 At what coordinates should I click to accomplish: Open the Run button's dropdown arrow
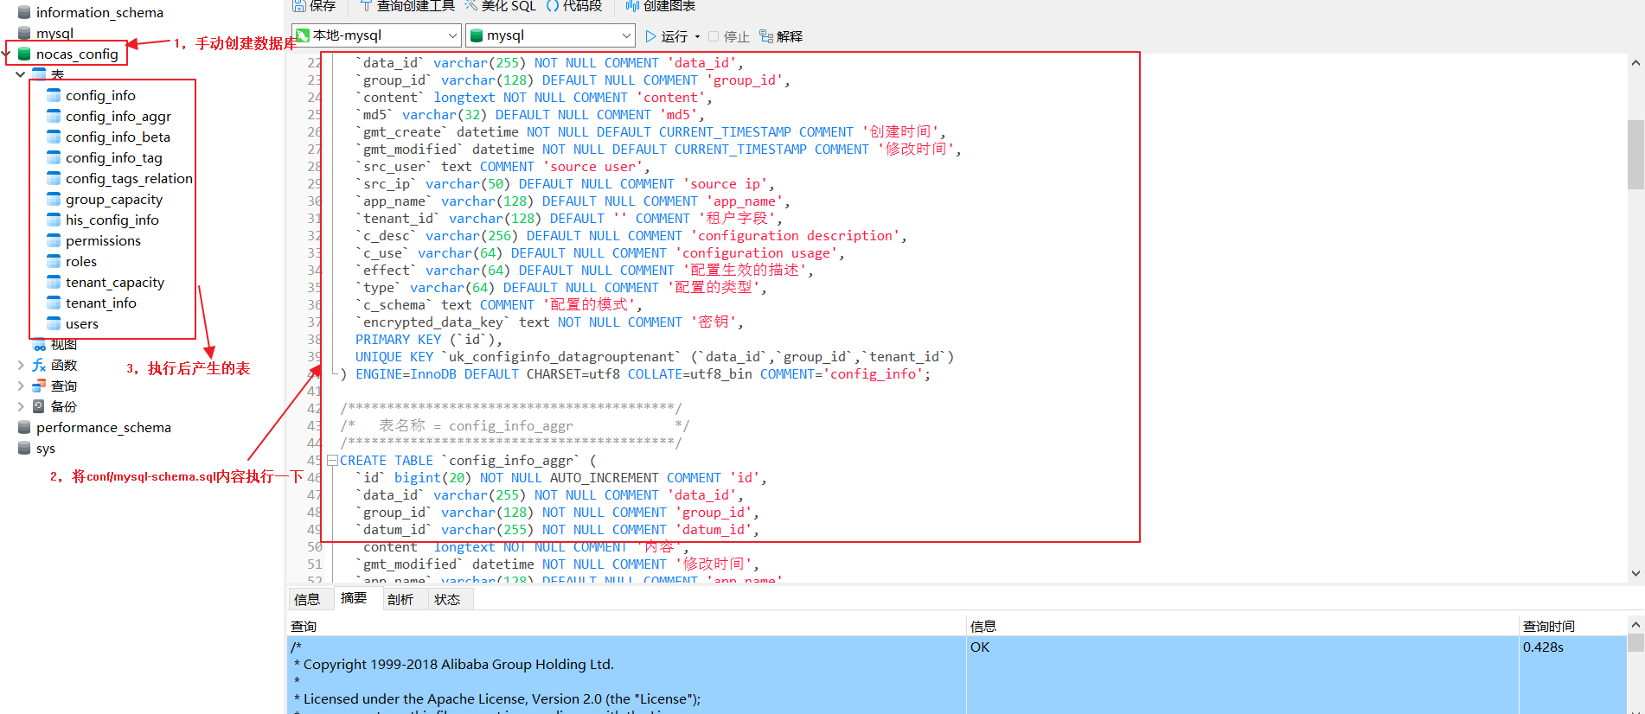coord(697,36)
